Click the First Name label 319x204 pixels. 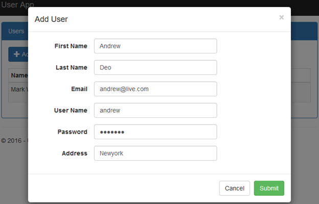pyautogui.click(x=71, y=46)
